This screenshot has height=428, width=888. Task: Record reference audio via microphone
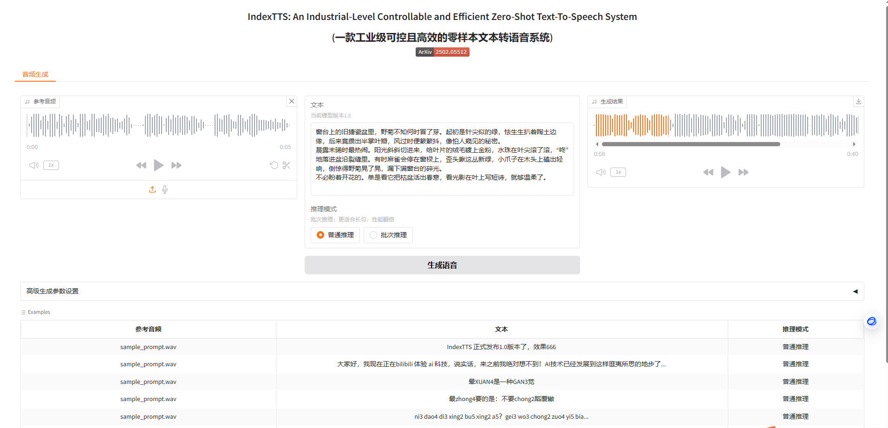[x=165, y=189]
